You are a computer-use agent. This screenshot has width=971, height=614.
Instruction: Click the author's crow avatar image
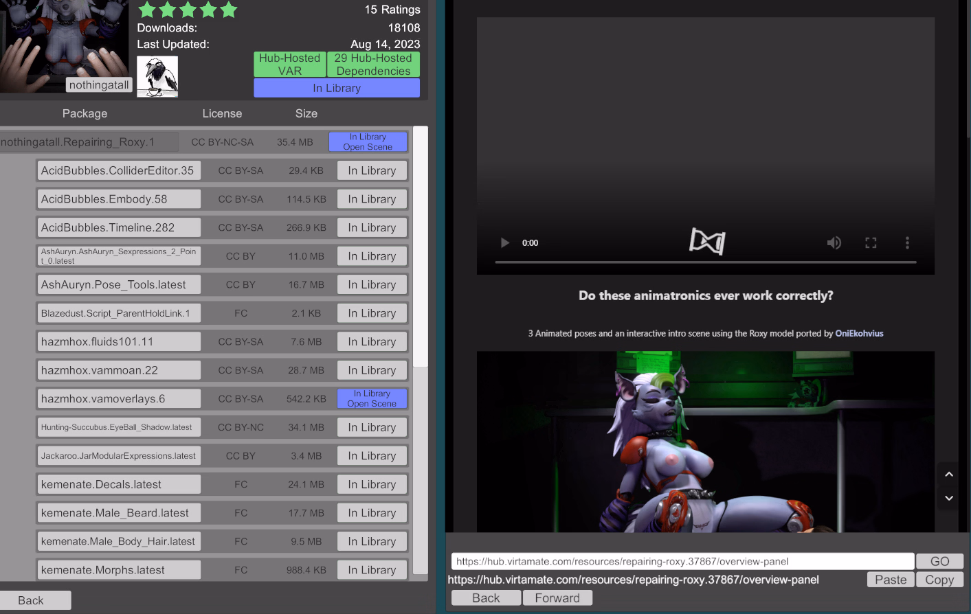pyautogui.click(x=157, y=76)
